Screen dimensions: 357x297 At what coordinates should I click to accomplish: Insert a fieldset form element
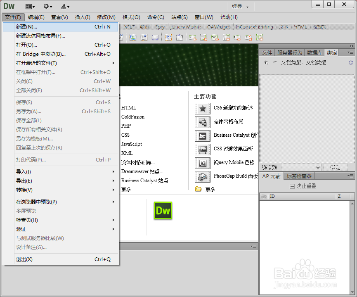point(180,37)
